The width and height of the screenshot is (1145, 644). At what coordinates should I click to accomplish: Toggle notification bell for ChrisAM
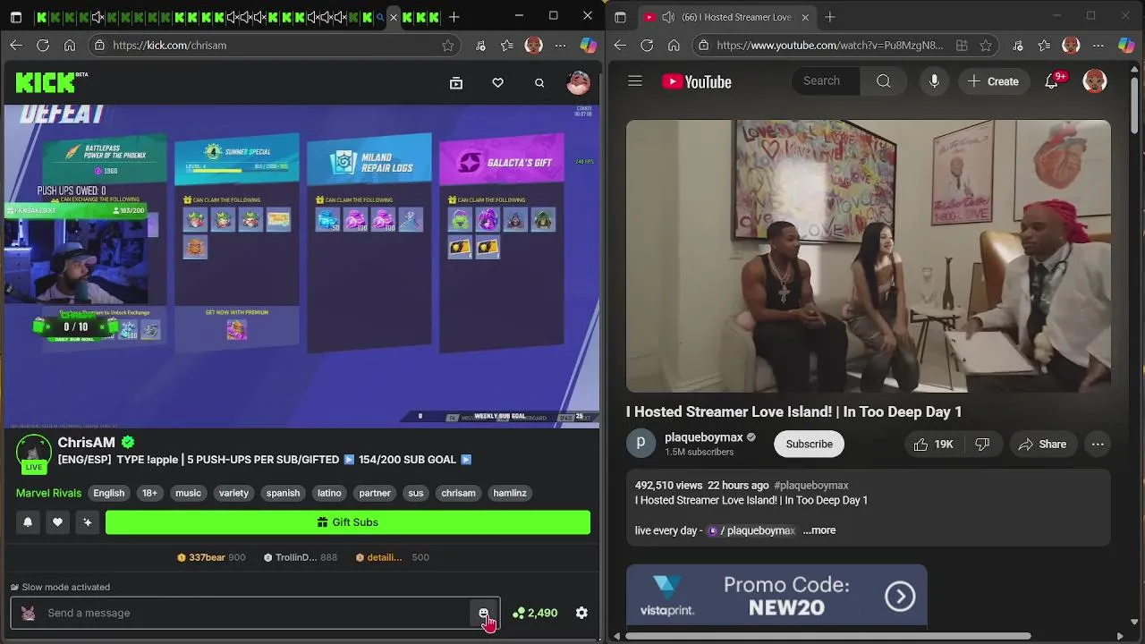[28, 522]
